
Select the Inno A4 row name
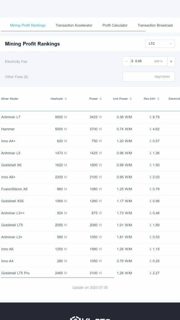click(x=7, y=261)
